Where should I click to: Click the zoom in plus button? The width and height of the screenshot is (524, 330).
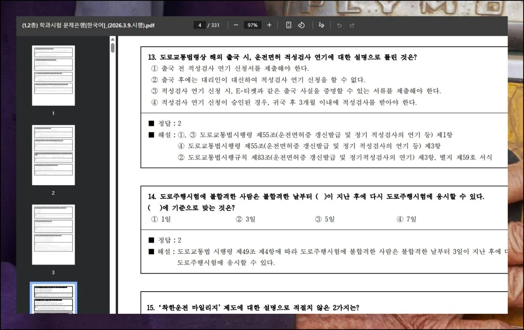coord(269,25)
